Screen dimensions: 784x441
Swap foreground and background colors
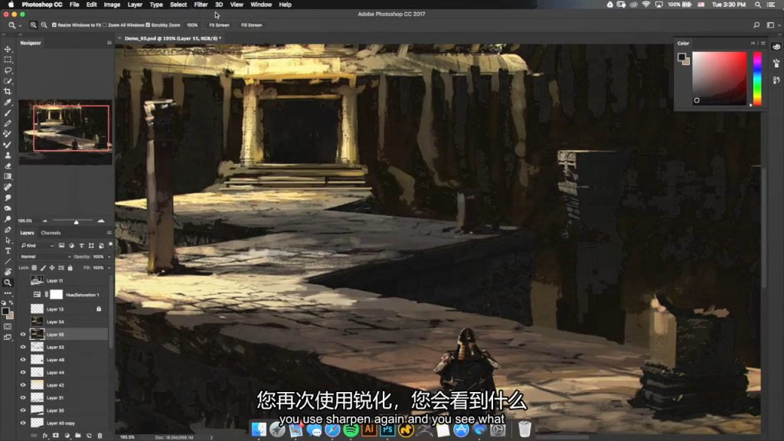coord(11,303)
